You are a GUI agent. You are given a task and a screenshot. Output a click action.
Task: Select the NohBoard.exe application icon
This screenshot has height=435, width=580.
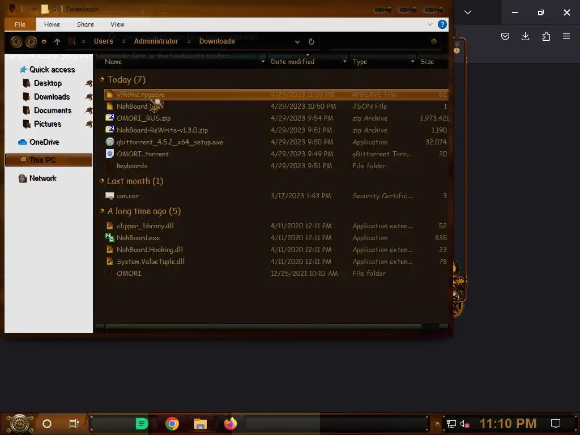click(x=109, y=237)
